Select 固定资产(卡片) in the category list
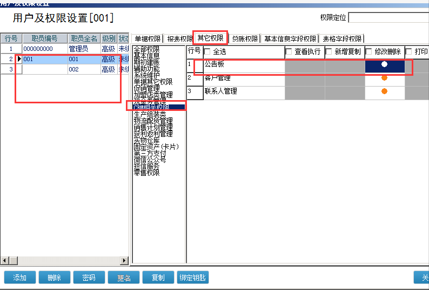Screen dimensions: 429x290 pos(156,147)
